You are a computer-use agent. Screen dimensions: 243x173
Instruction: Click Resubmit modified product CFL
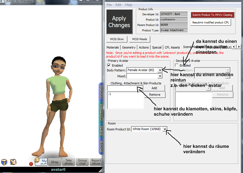coord(211,23)
